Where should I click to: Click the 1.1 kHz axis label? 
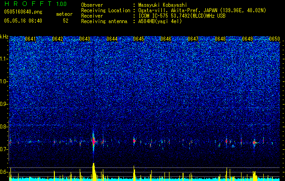tap(4, 59)
